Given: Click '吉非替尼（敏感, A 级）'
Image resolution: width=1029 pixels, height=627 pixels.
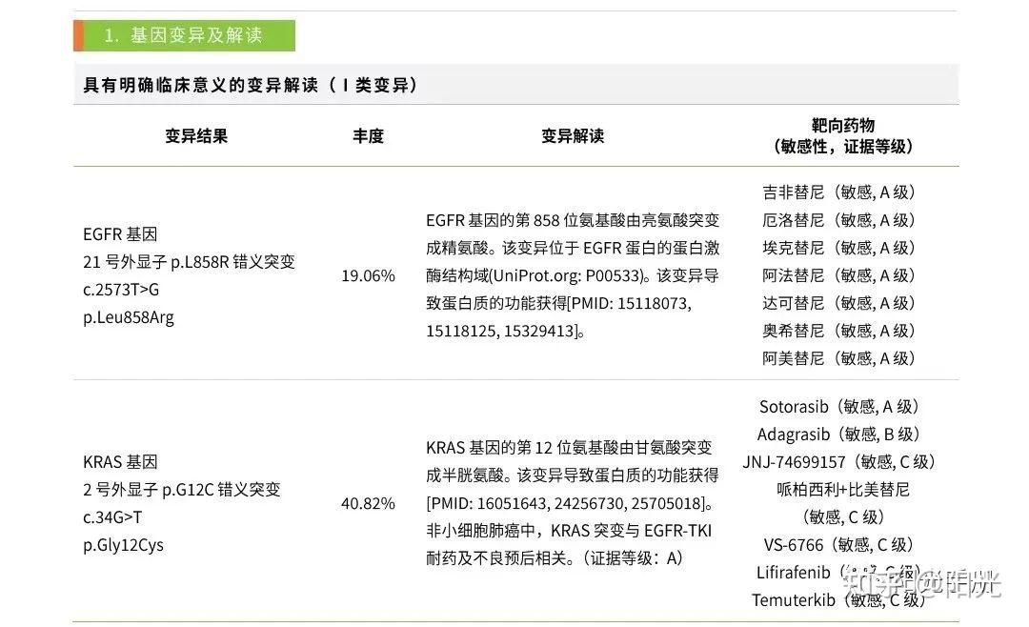Looking at the screenshot, I should click(839, 192).
